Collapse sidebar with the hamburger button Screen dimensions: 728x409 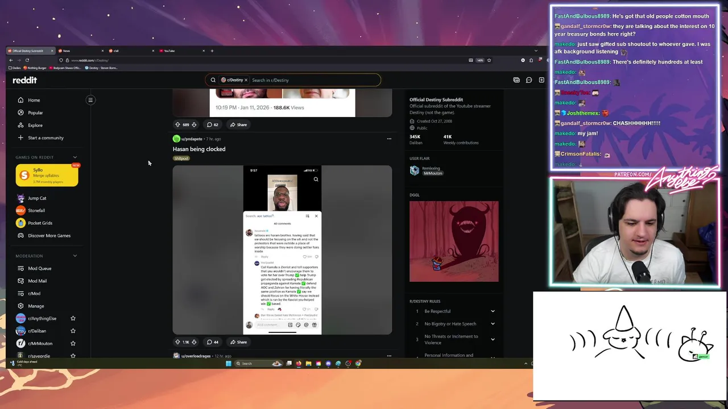tap(90, 100)
